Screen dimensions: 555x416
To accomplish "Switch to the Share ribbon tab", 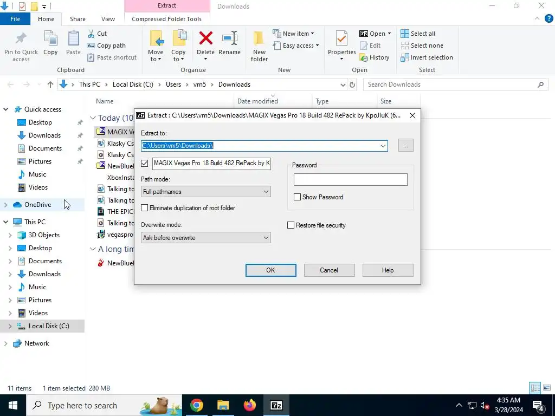I will (78, 19).
